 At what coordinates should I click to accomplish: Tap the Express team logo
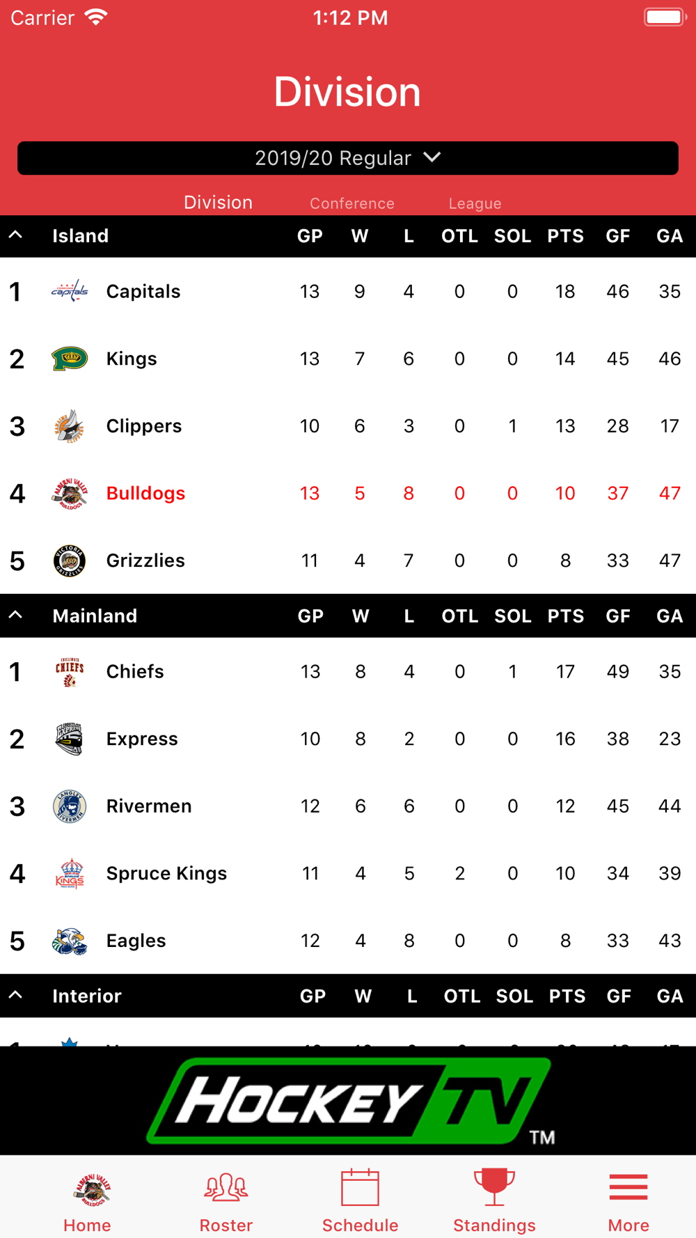pyautogui.click(x=70, y=739)
